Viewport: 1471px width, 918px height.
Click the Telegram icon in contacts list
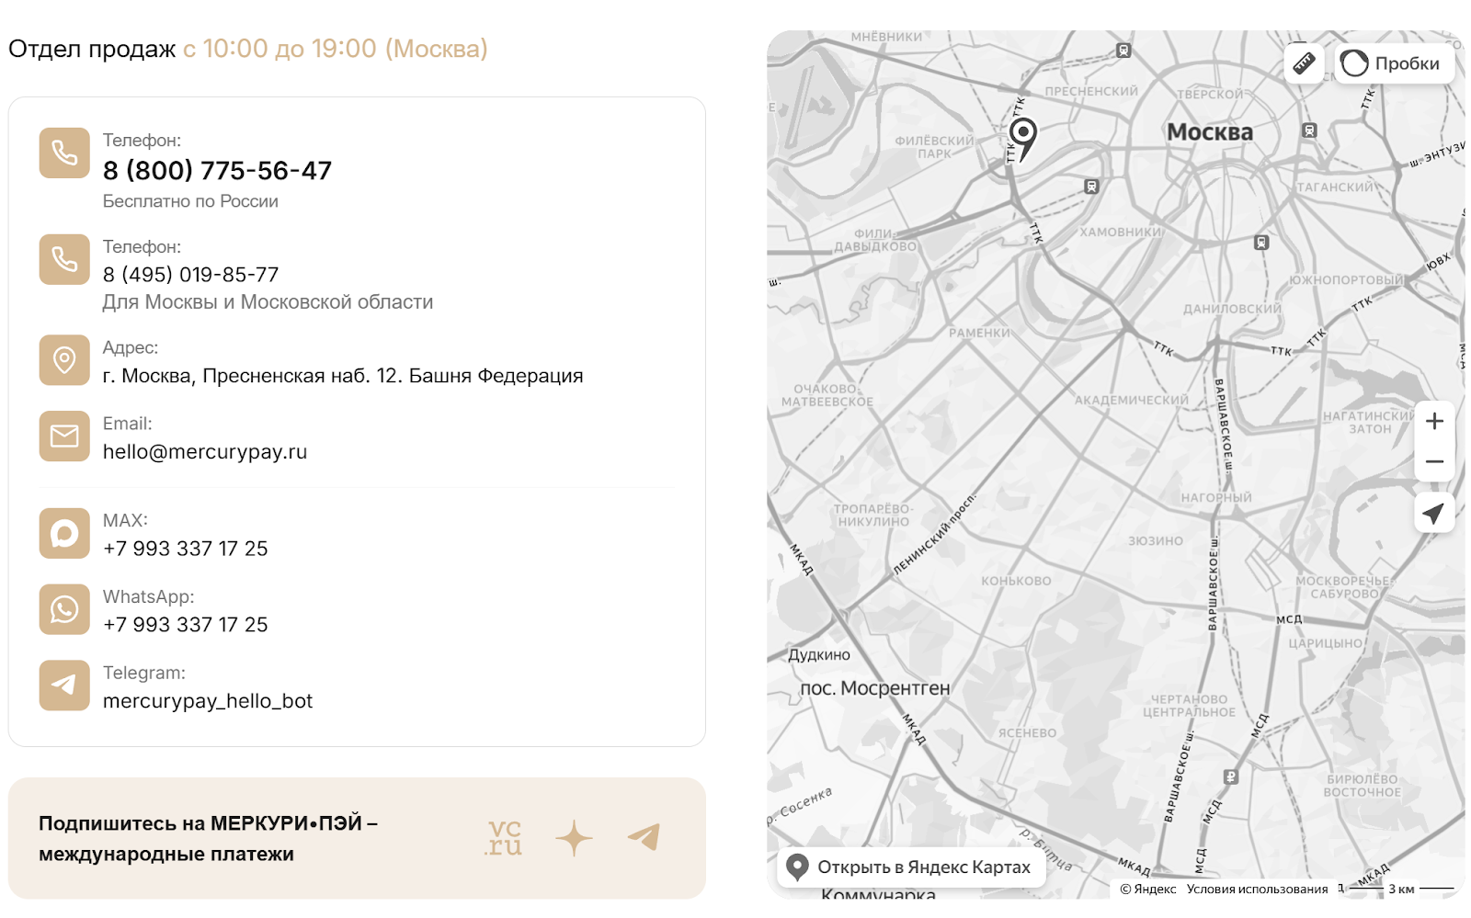pyautogui.click(x=64, y=686)
